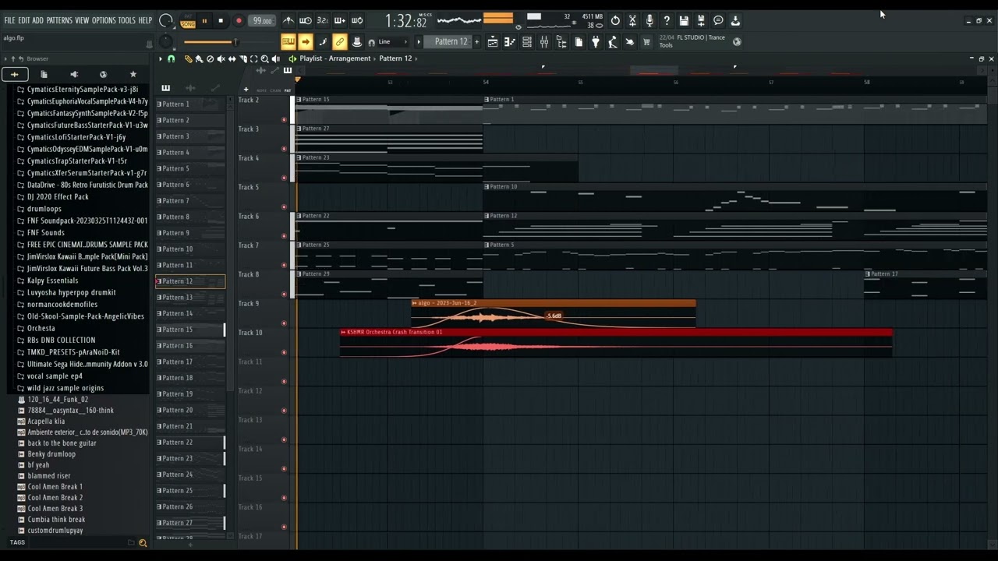Stop playback with the stop button
Viewport: 998px width, 561px height.
(221, 21)
